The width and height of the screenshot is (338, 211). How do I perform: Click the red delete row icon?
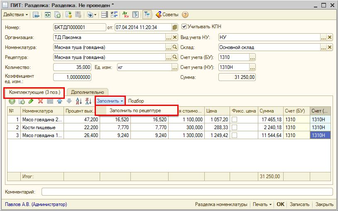click(x=40, y=101)
